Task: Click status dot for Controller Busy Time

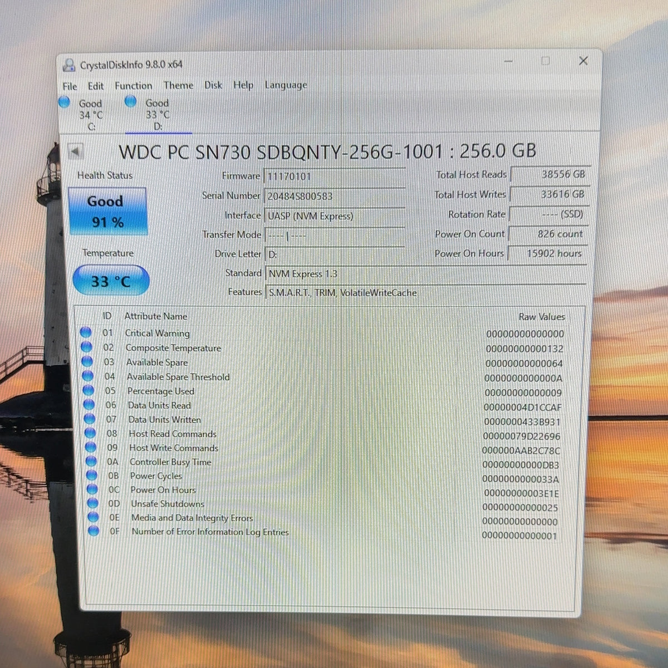Action: [x=91, y=461]
